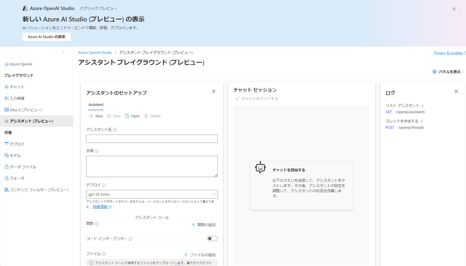Click the アシスタント (プレビュー) sidebar icon
The height and width of the screenshot is (266, 466).
[6, 121]
